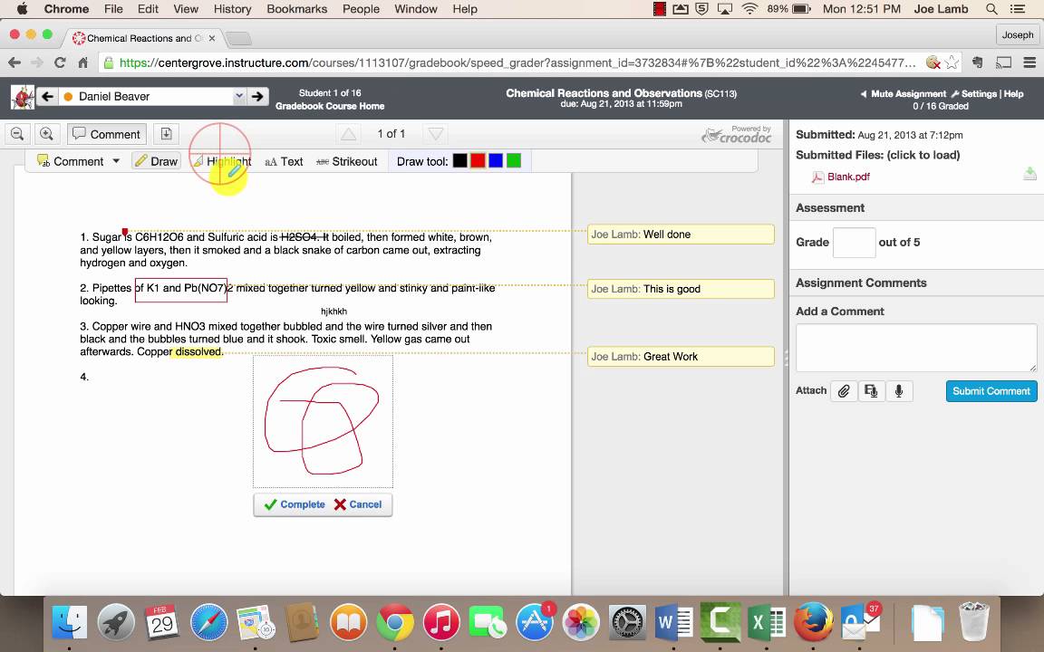Open the Help link
The width and height of the screenshot is (1044, 652).
1013,94
